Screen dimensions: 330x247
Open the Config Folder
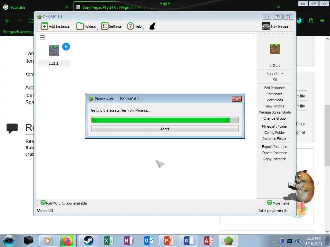[x=275, y=132]
